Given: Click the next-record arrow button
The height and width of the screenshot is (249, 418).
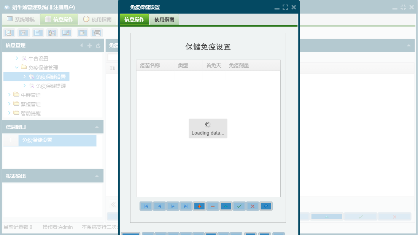Looking at the screenshot, I should (173, 206).
